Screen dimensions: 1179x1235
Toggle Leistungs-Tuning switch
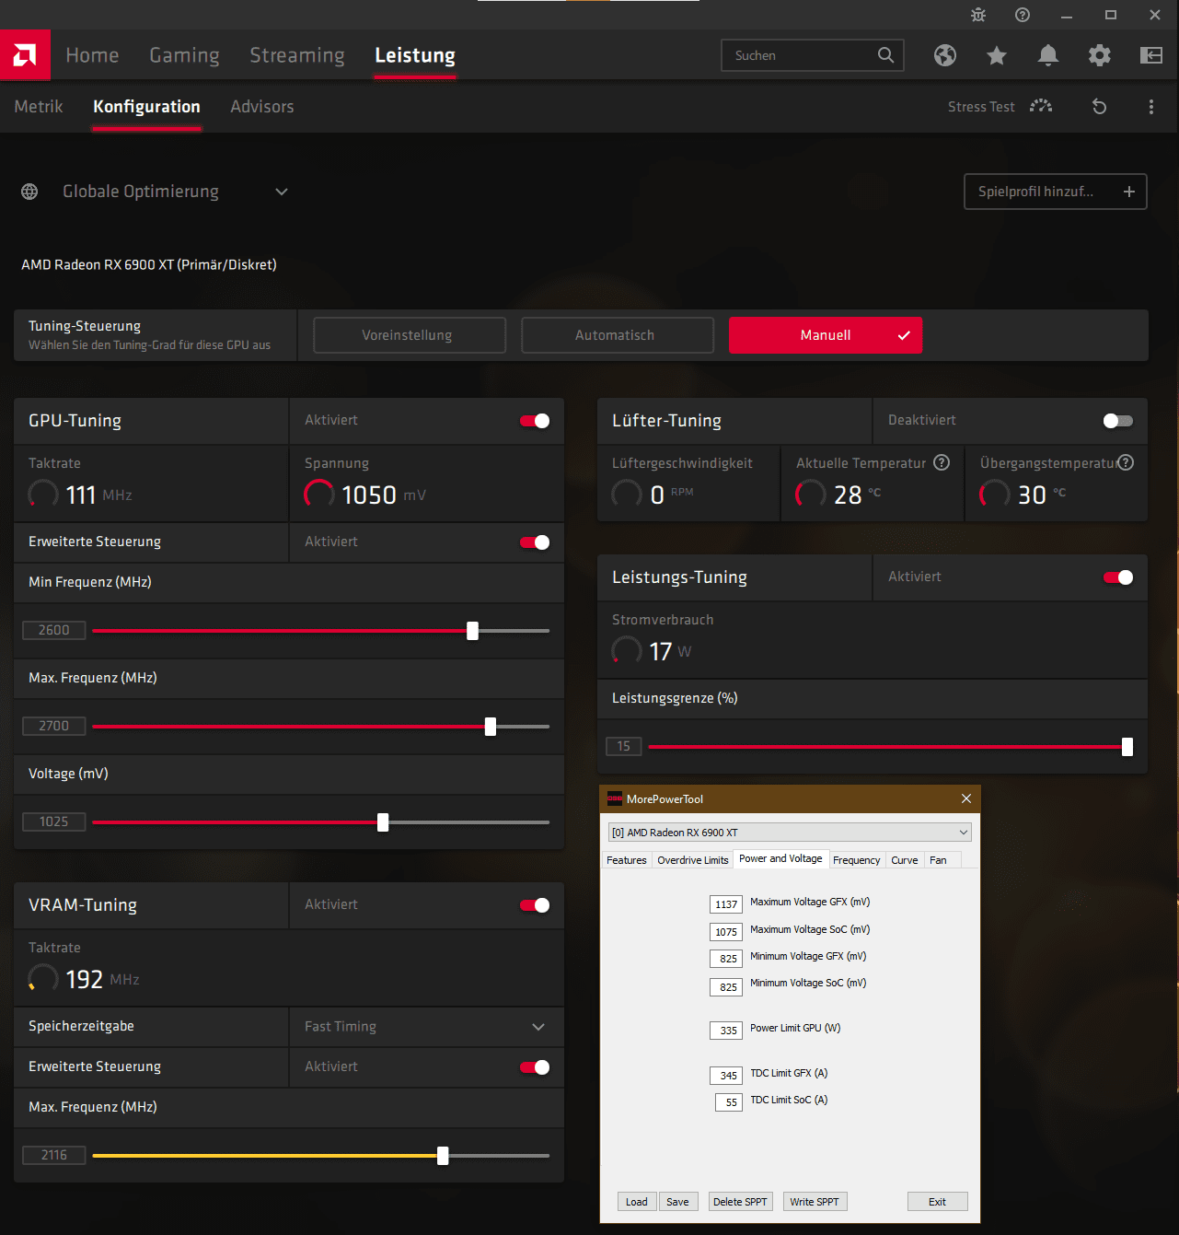point(1118,577)
